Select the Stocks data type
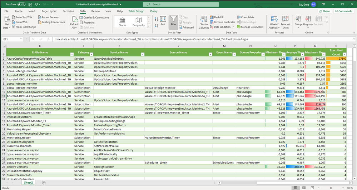The width and height of the screenshot is (357, 190). (x=122, y=22)
